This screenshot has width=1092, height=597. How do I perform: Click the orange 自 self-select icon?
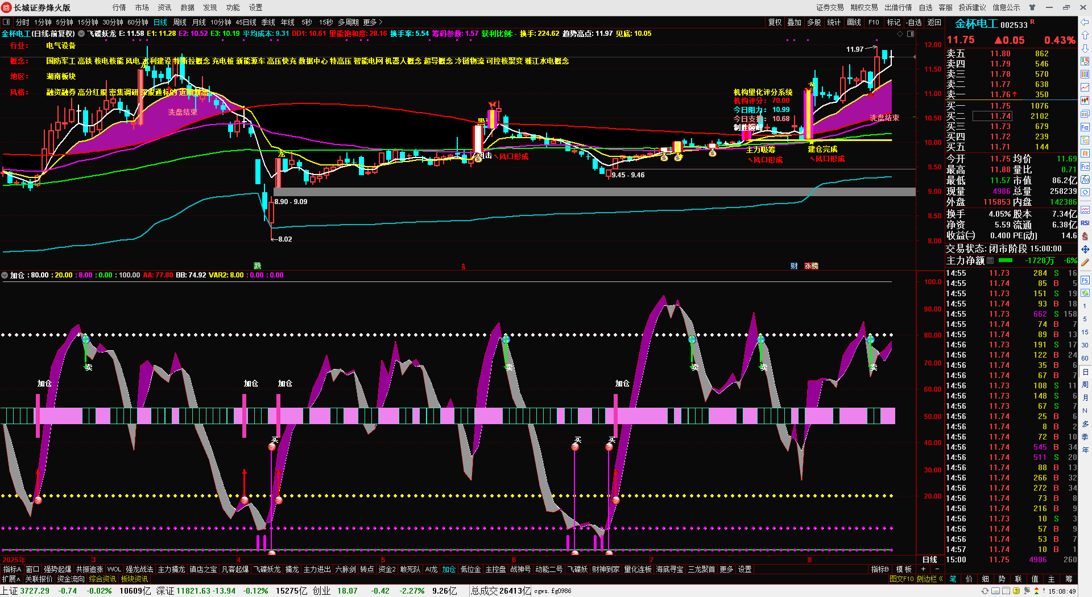coord(1085,154)
